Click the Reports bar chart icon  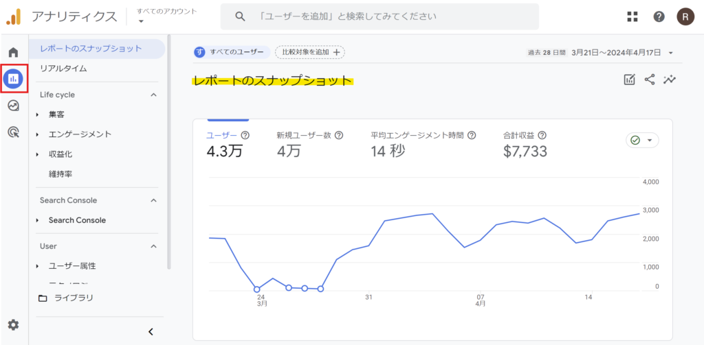14,79
